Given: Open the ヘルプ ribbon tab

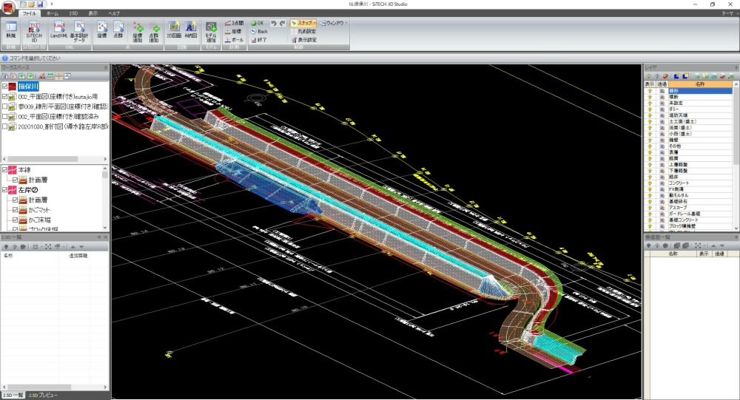Looking at the screenshot, I should (113, 13).
